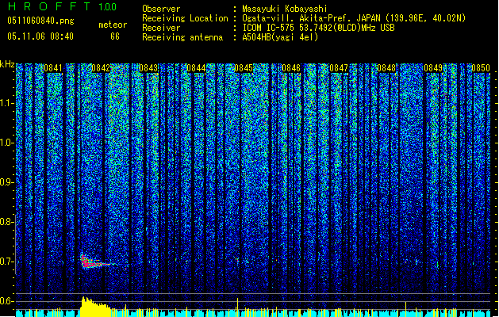Image resolution: width=499 pixels, height=317 pixels.
Task: Click the 0848 time marker
Action: 386,68
